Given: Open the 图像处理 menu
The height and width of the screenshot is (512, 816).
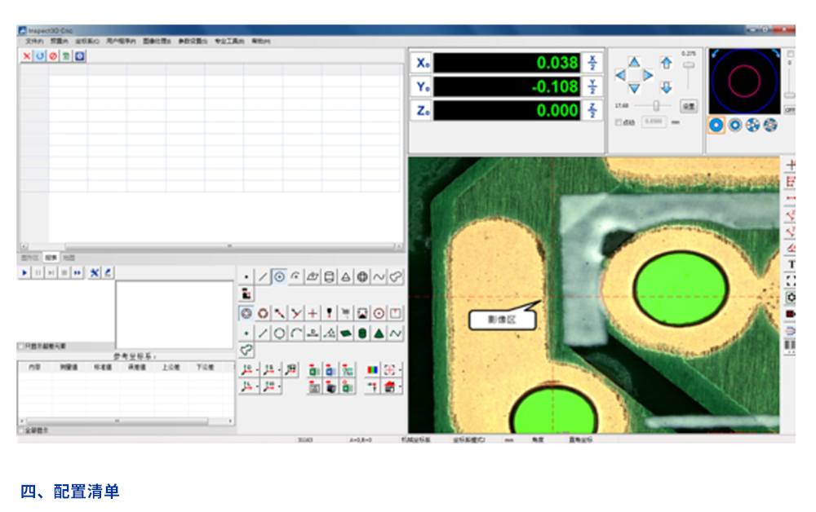Looking at the screenshot, I should (157, 40).
